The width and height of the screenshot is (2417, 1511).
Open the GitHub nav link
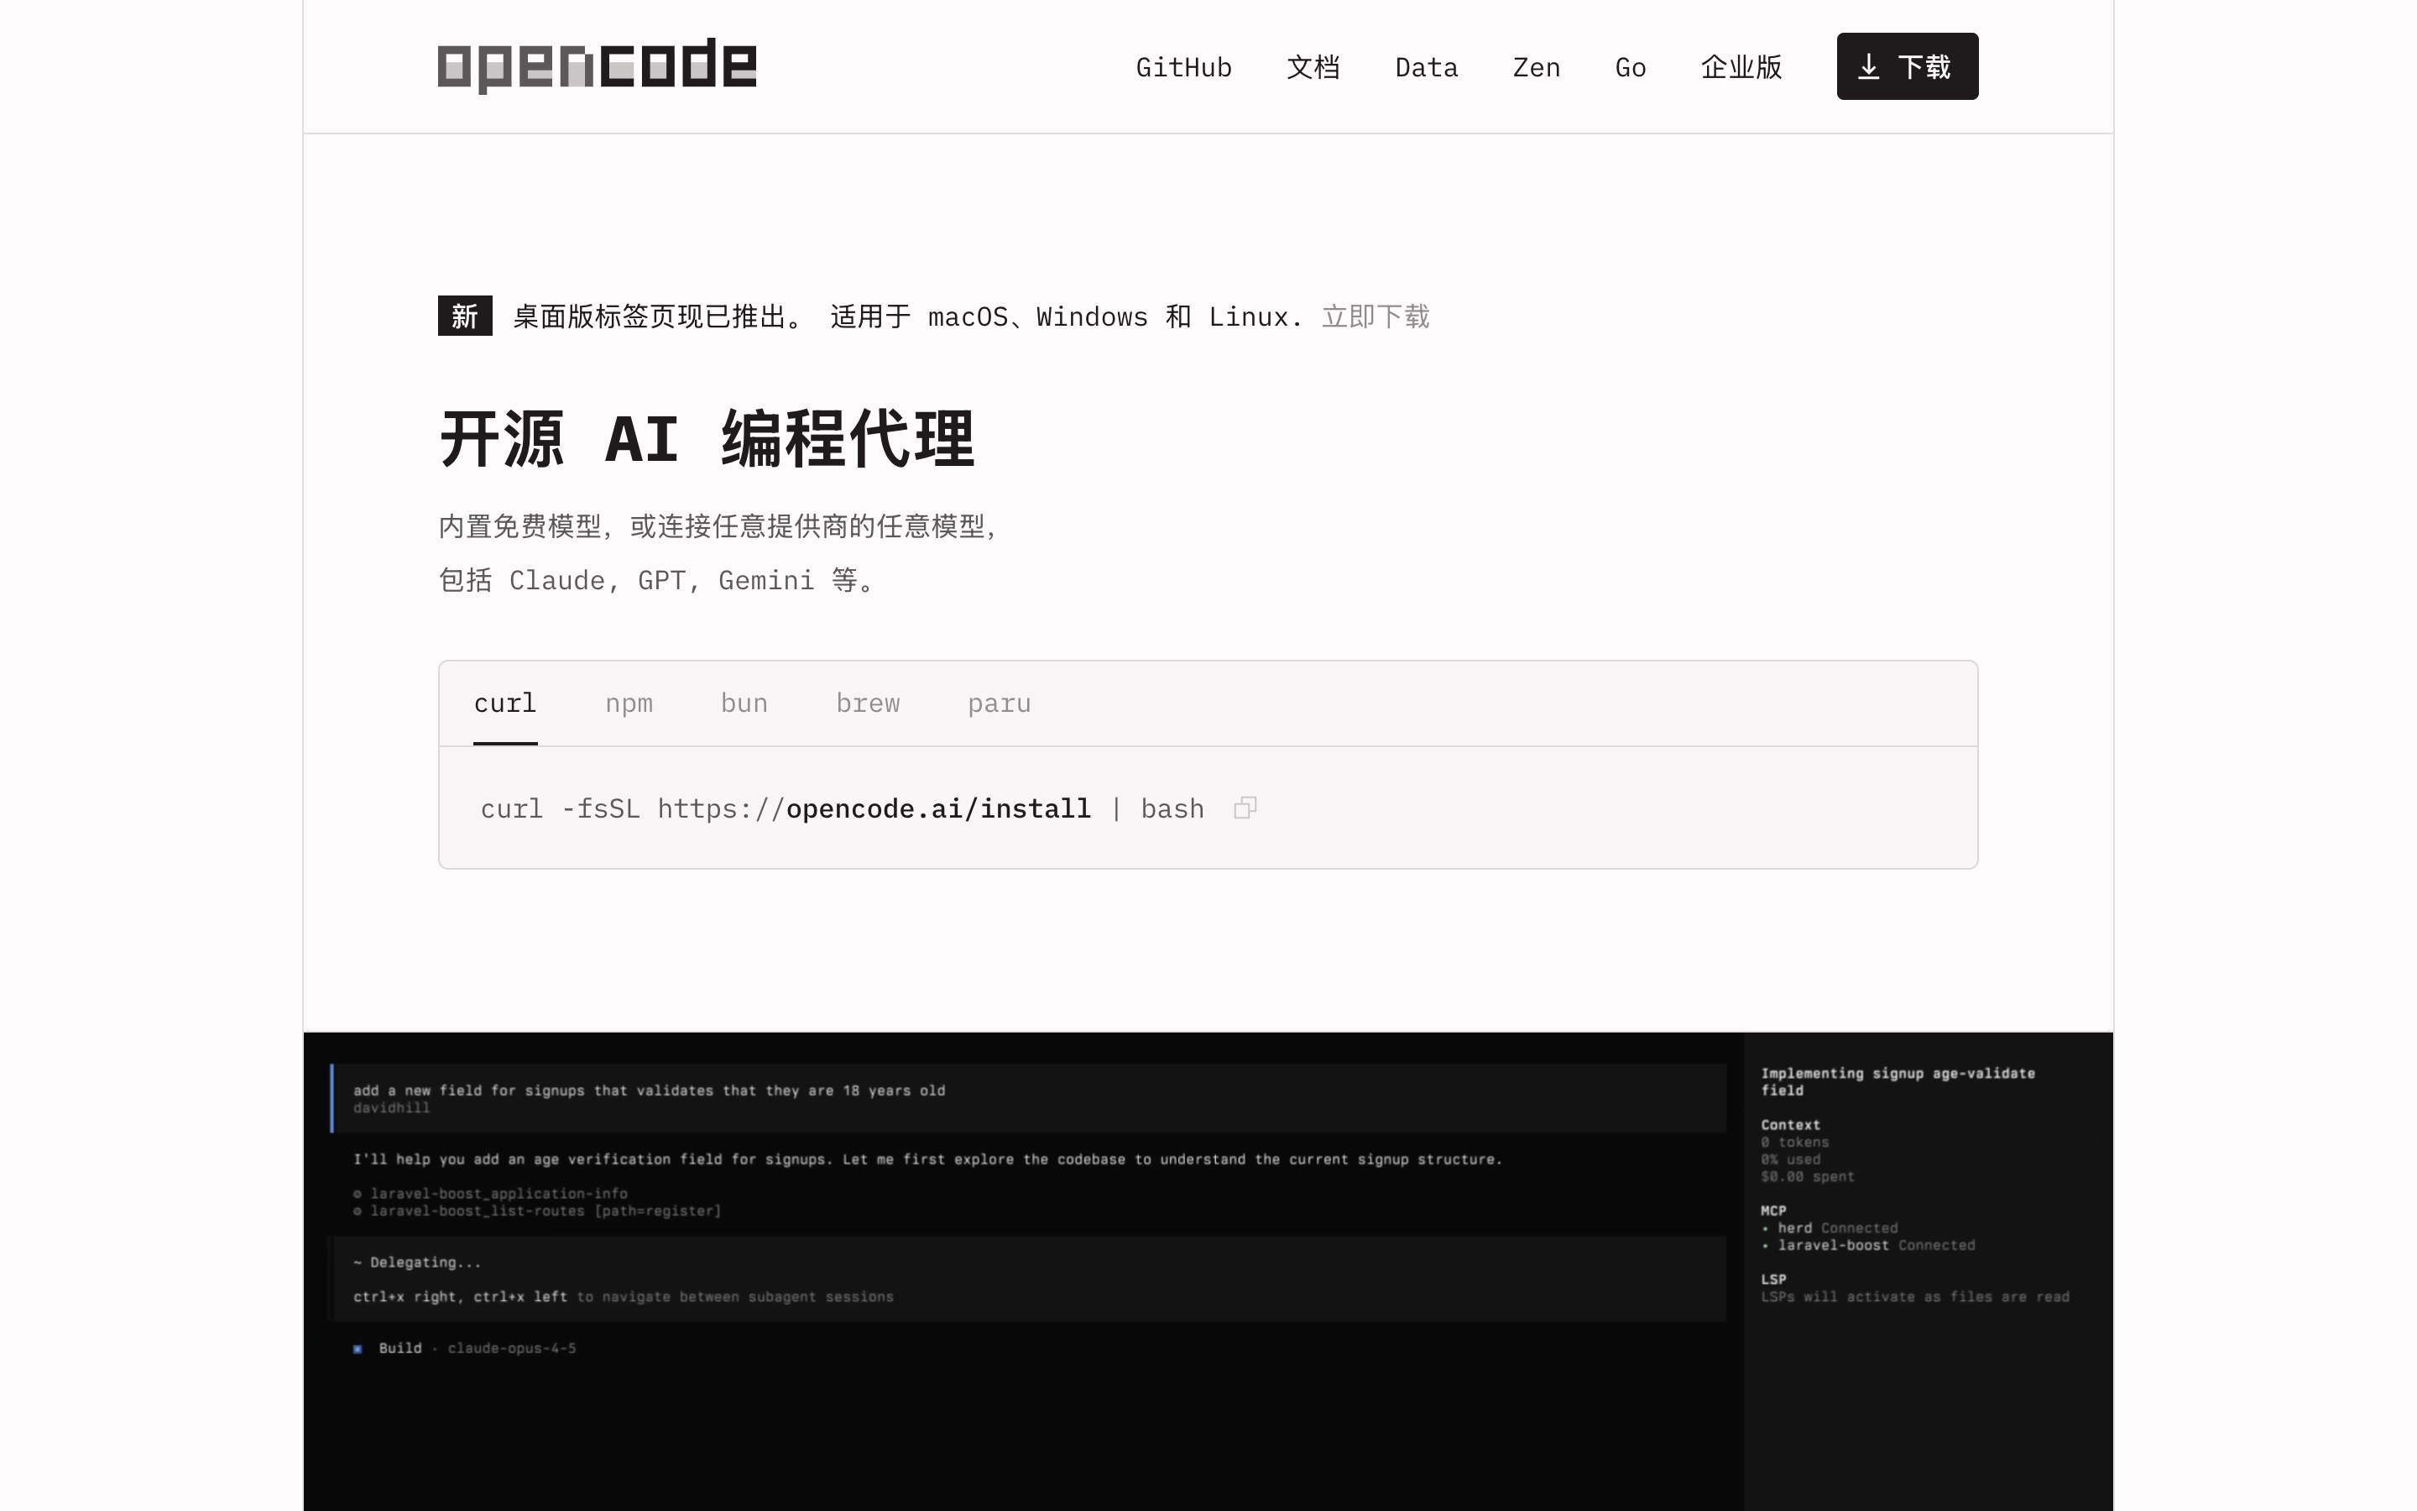pos(1183,67)
